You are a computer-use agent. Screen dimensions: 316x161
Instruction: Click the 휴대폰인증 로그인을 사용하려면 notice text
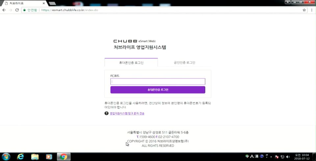click(158, 105)
